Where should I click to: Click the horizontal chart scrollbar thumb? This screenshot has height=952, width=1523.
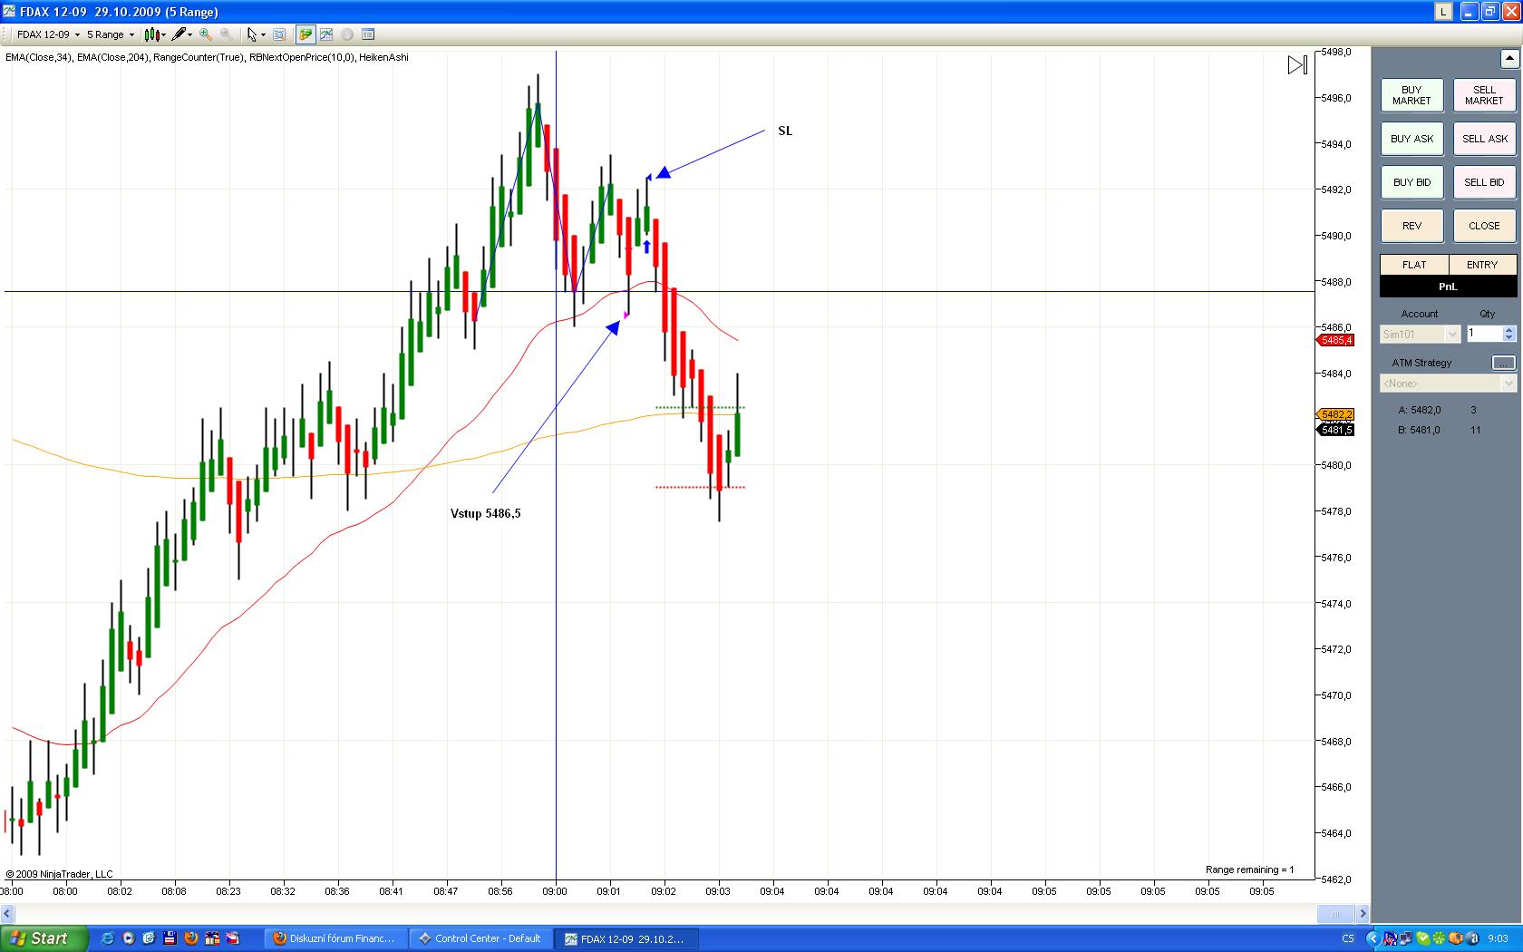click(1334, 913)
